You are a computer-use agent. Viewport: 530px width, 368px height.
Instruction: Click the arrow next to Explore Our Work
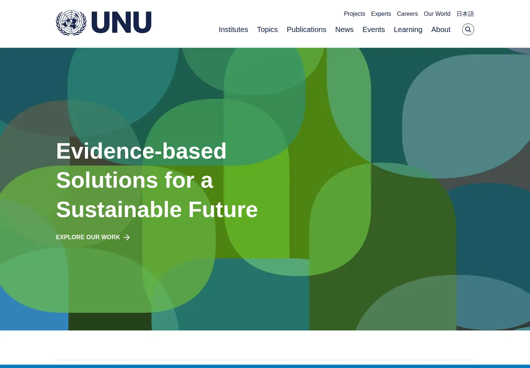click(127, 237)
